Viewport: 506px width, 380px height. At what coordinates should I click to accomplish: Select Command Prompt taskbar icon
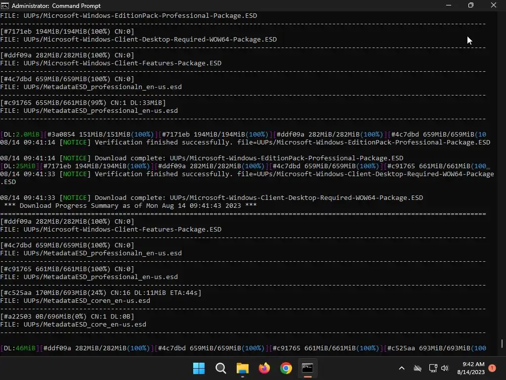(307, 368)
